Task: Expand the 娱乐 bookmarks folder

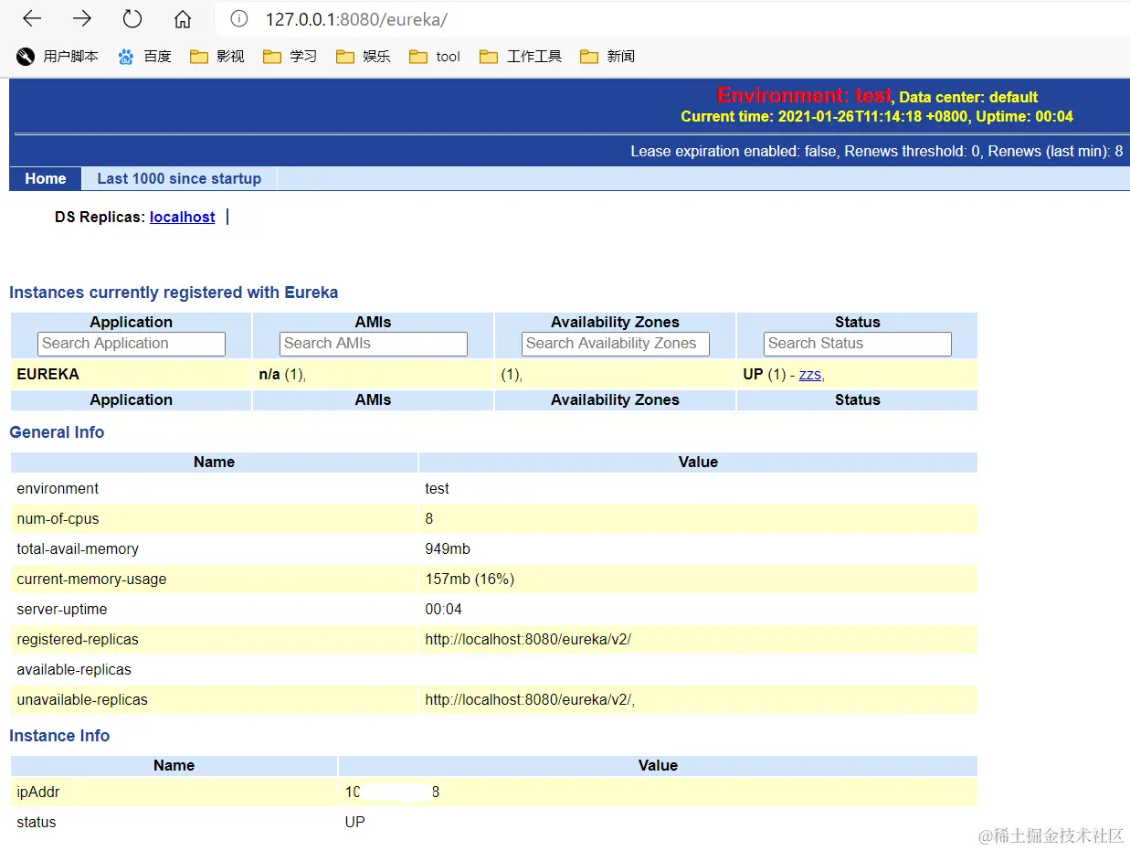Action: (x=364, y=57)
